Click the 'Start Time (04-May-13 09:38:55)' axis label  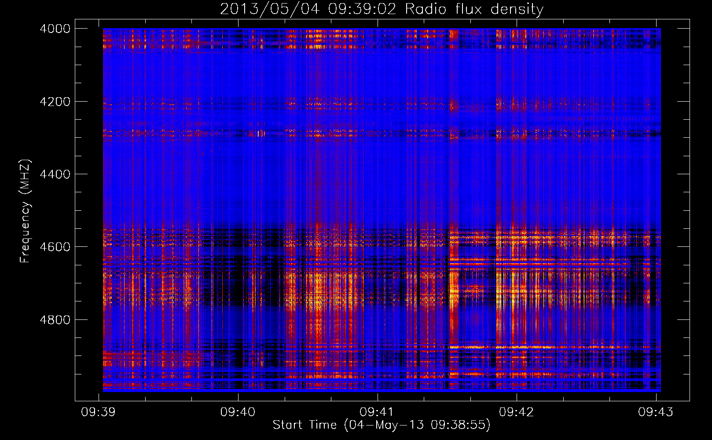[x=381, y=425]
